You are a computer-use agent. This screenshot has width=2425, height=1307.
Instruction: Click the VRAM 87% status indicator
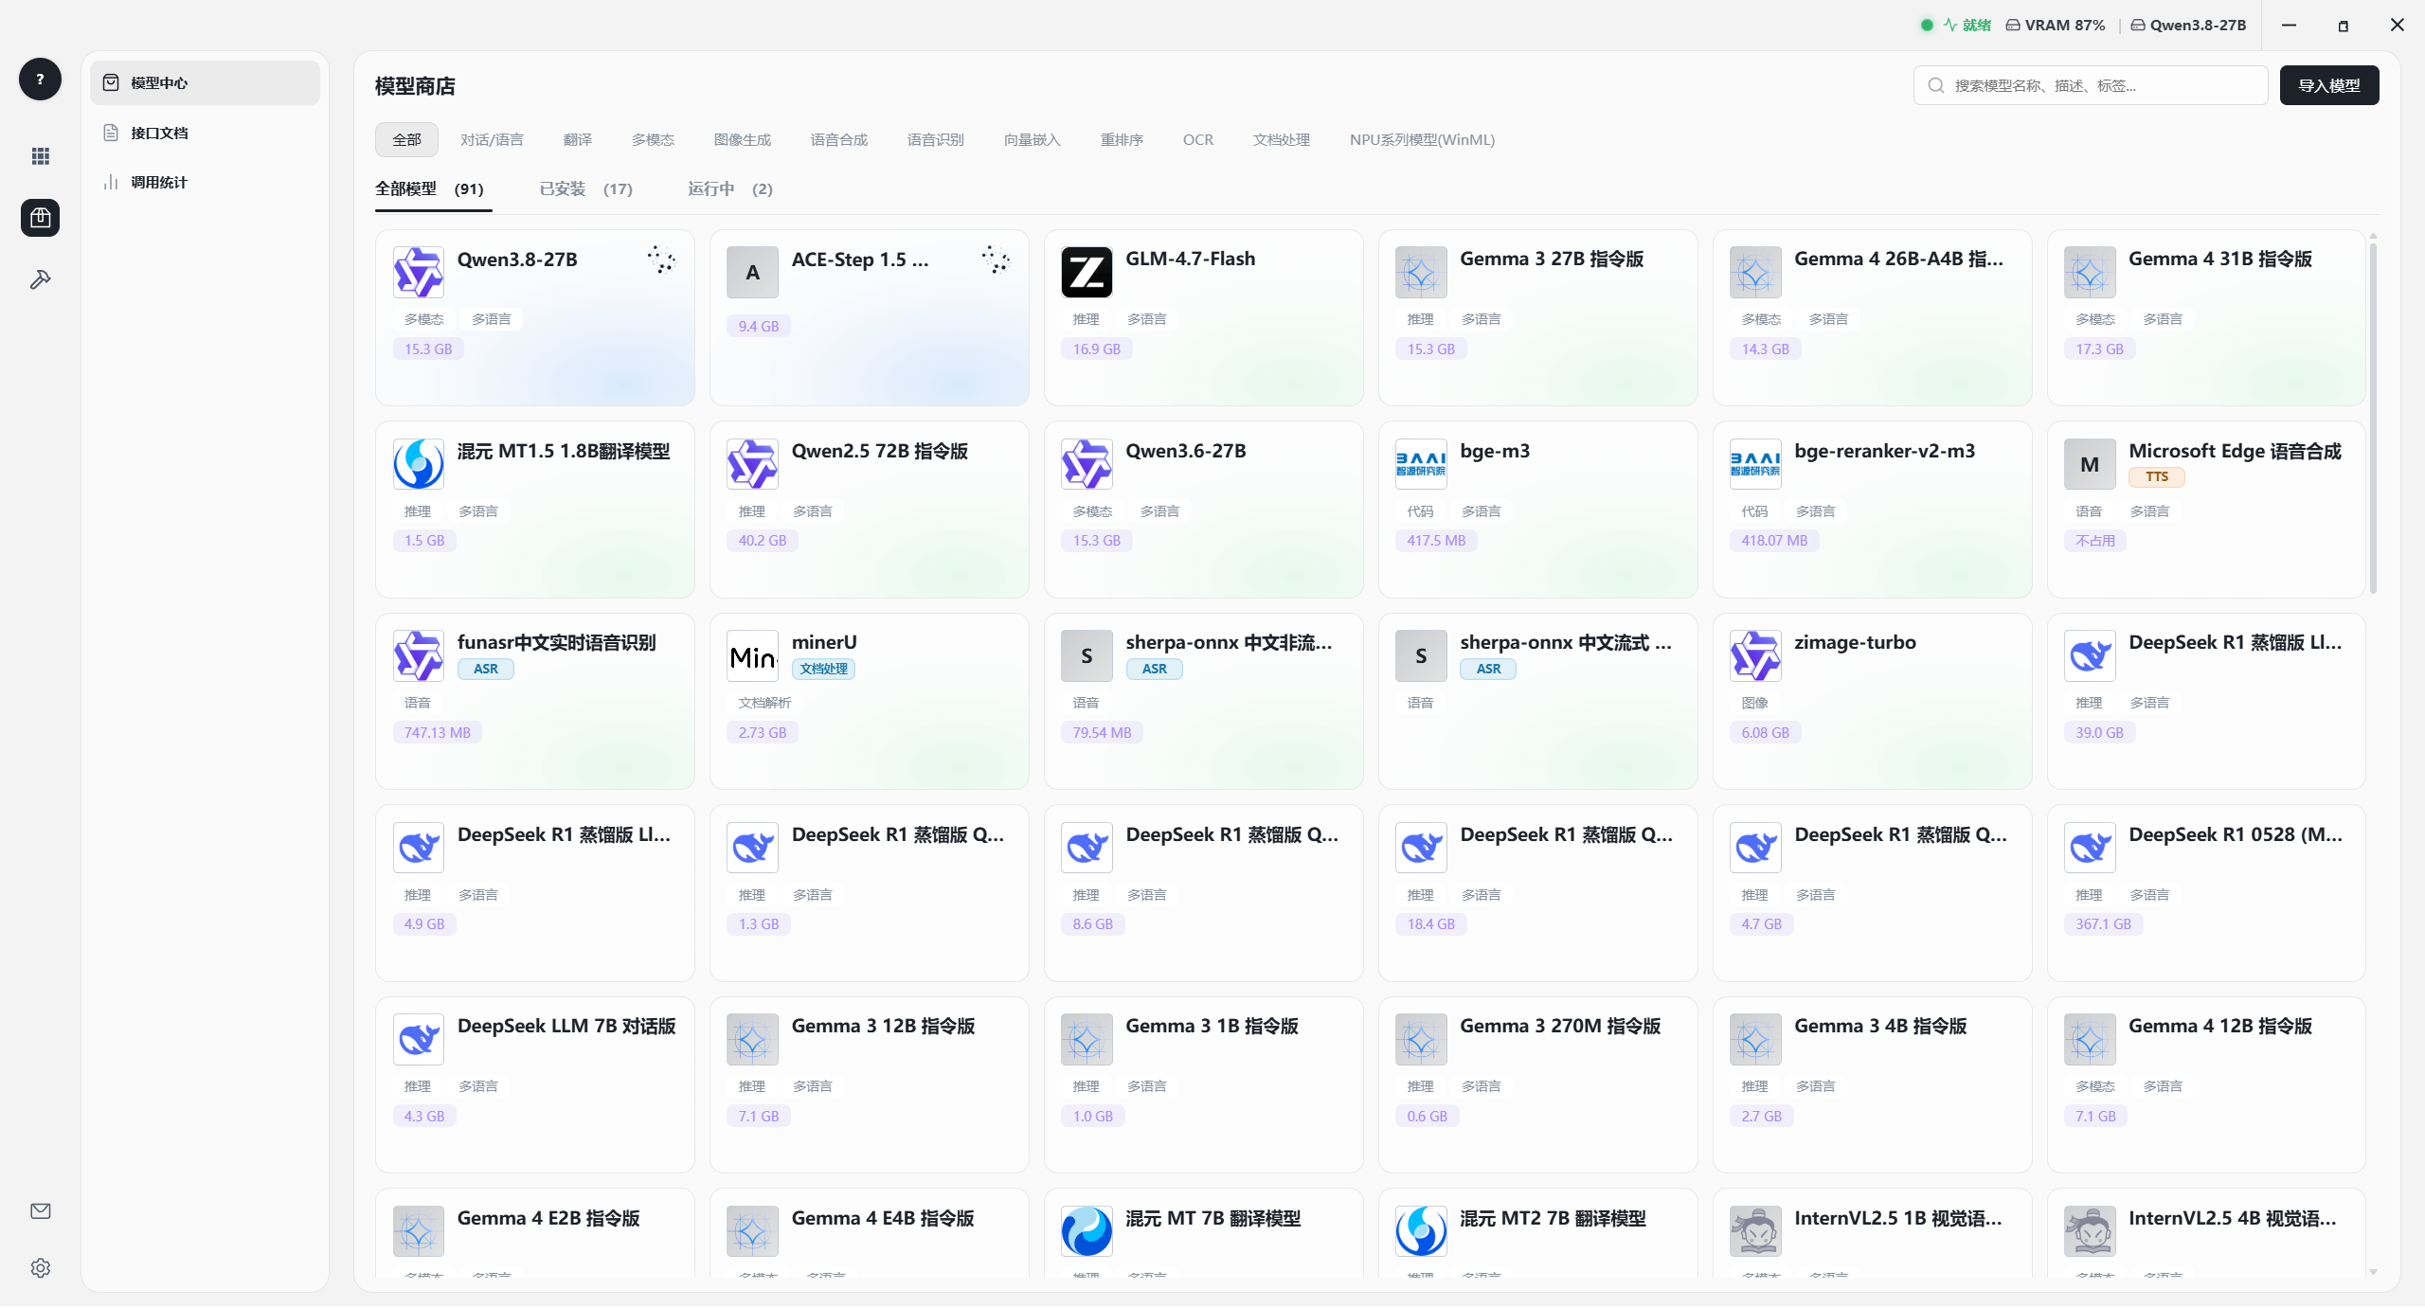[2056, 26]
